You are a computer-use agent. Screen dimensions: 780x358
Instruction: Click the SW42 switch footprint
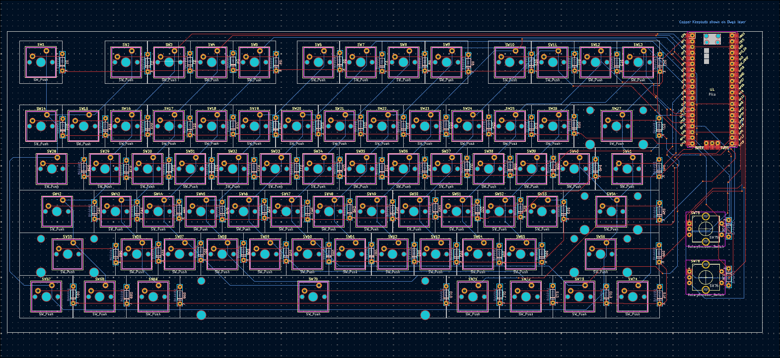pyautogui.click(x=57, y=212)
